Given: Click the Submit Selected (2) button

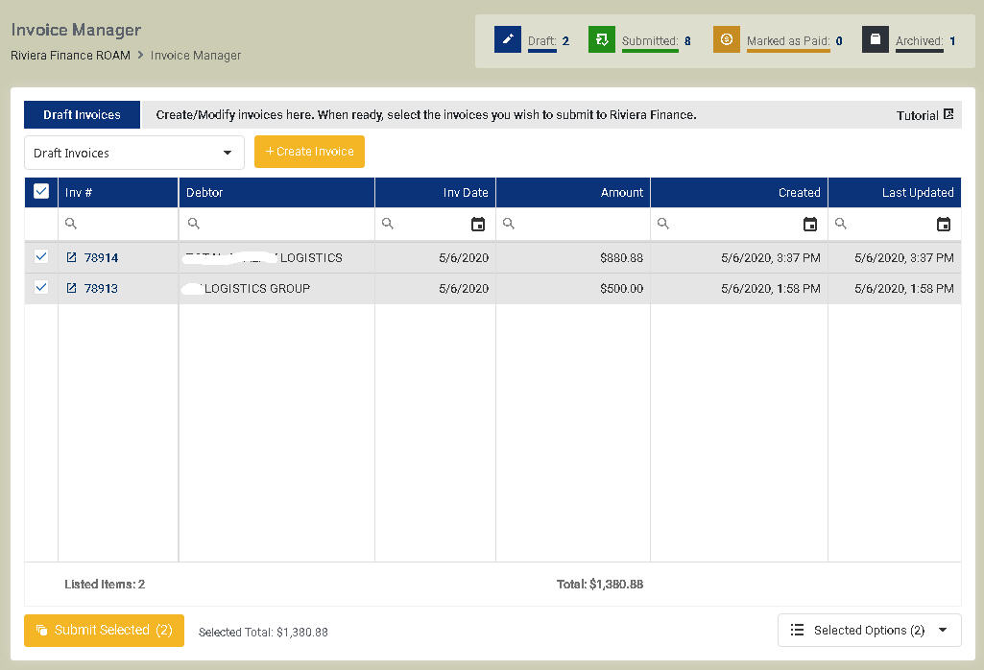Looking at the screenshot, I should coord(104,631).
